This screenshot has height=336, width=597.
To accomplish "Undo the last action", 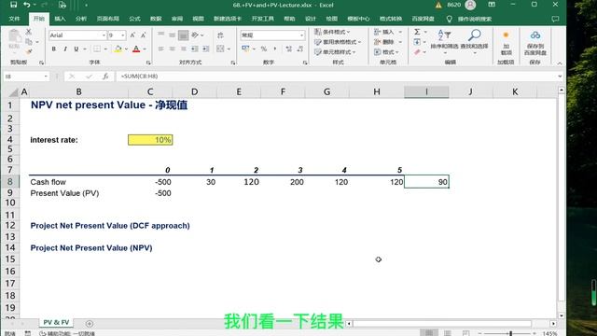I will coord(27,5).
